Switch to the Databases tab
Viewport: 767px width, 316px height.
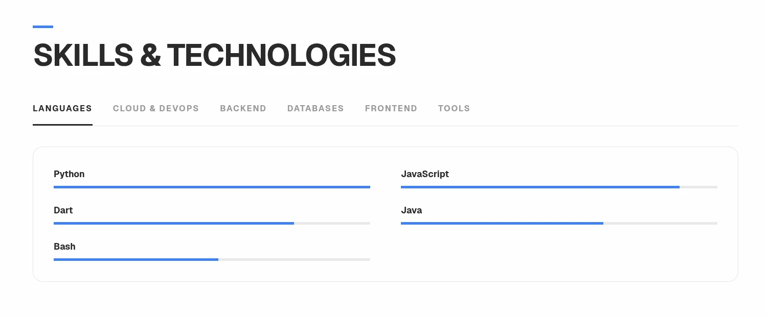pyautogui.click(x=315, y=108)
